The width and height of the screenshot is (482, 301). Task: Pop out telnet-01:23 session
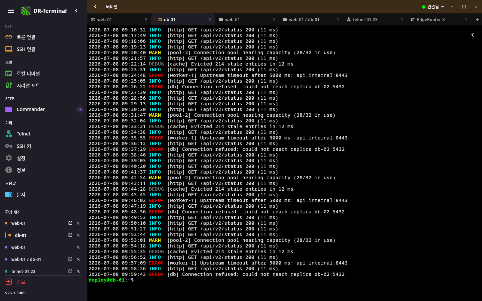[70, 271]
